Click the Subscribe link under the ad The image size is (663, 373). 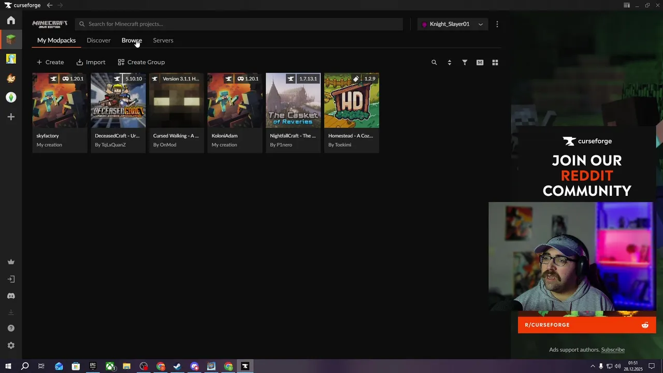pos(613,350)
